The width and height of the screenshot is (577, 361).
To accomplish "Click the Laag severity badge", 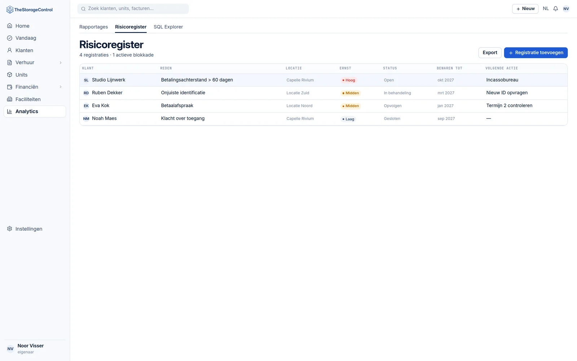I will (x=348, y=119).
